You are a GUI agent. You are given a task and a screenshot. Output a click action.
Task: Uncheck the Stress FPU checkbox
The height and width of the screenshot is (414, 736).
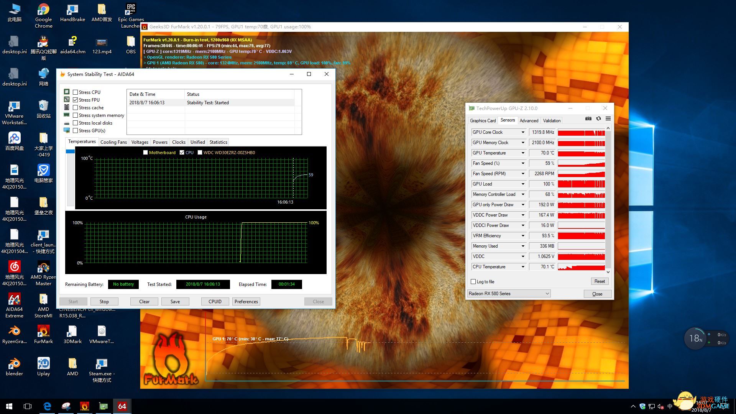click(76, 100)
